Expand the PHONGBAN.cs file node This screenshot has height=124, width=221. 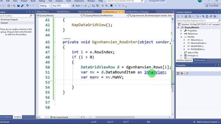pos(184,49)
